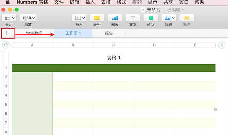This screenshot has width=228, height=135.
Task: Open the Numbers 表格 application menu
Action: click(32, 2)
